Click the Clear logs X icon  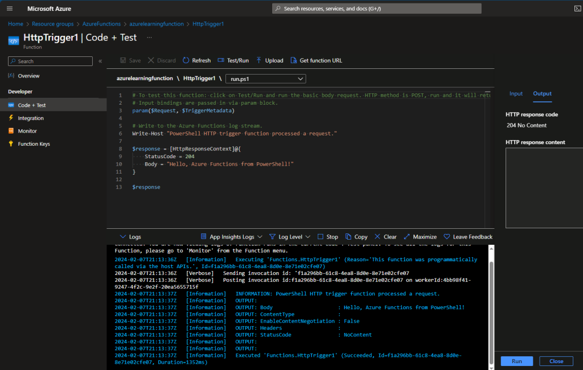click(x=377, y=236)
